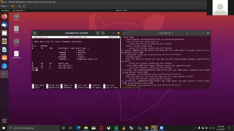
Task: Open Google Chrome from Windows taskbar
Action: [146, 128]
